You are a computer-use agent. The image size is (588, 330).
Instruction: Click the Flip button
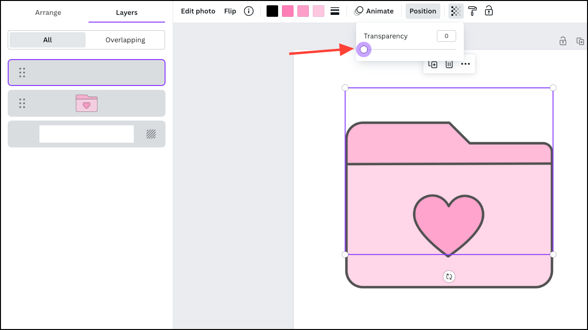(x=230, y=11)
